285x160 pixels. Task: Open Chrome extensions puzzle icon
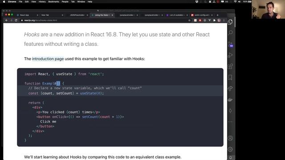pyautogui.click(x=214, y=20)
